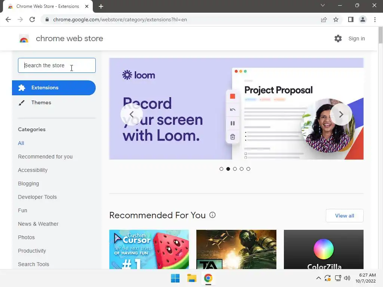
Task: Click Sign in
Action: pos(356,38)
